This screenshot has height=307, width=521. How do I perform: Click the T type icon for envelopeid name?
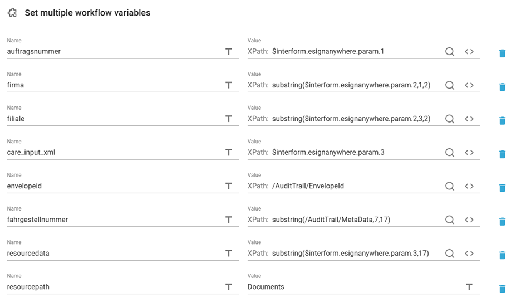(229, 186)
